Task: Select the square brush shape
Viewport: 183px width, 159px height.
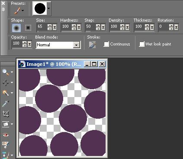Action: coord(28,28)
